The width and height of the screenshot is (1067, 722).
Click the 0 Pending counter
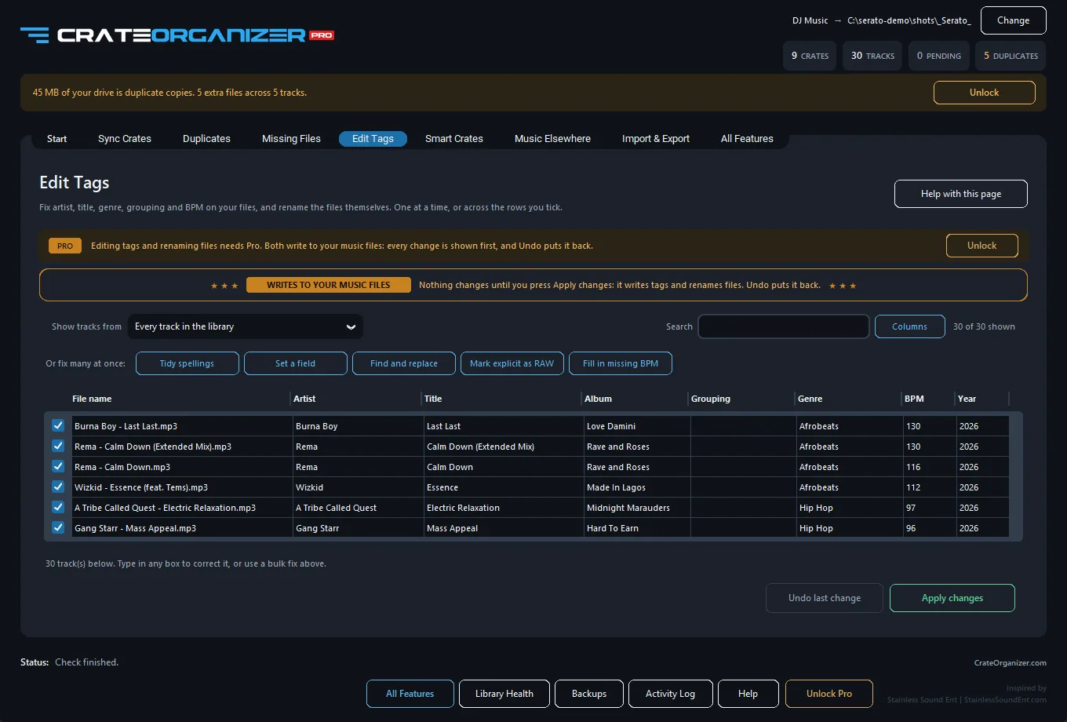coord(939,56)
